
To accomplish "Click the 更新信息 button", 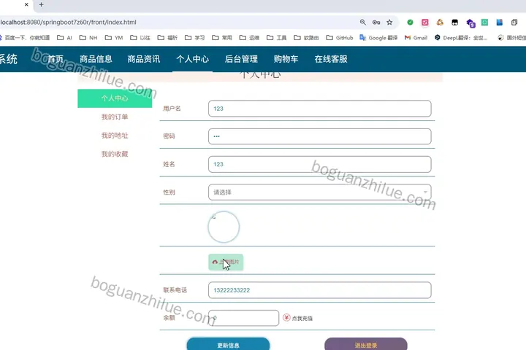I will [x=228, y=344].
